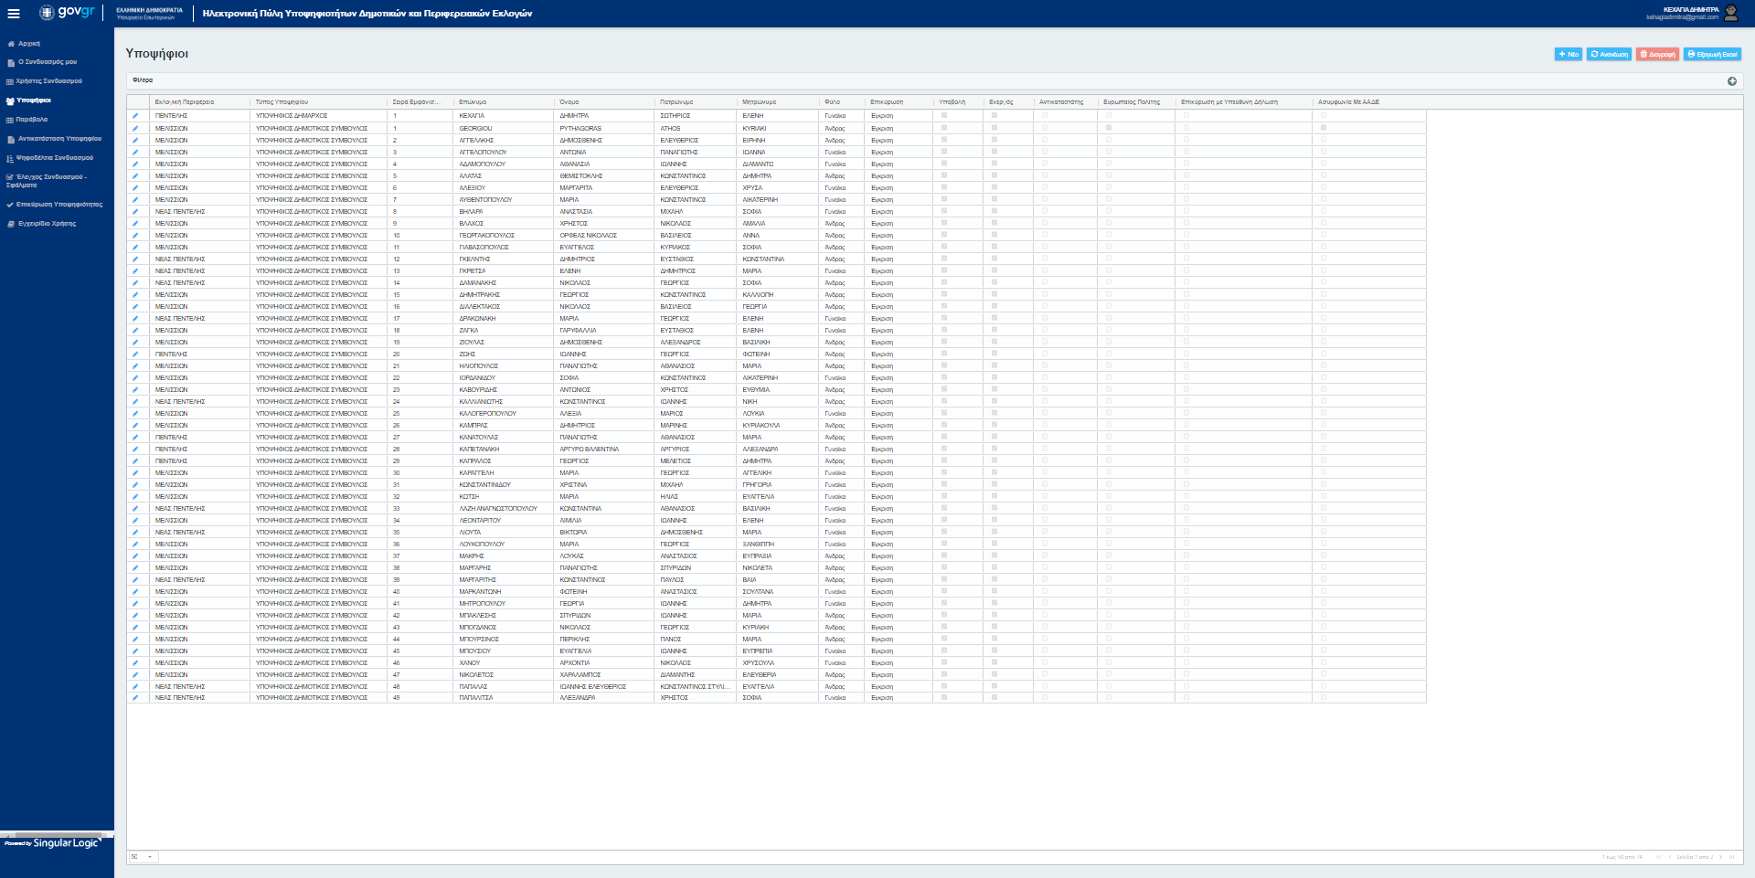Sort by the Επώνυμο column header
The image size is (1755, 878).
tap(473, 102)
